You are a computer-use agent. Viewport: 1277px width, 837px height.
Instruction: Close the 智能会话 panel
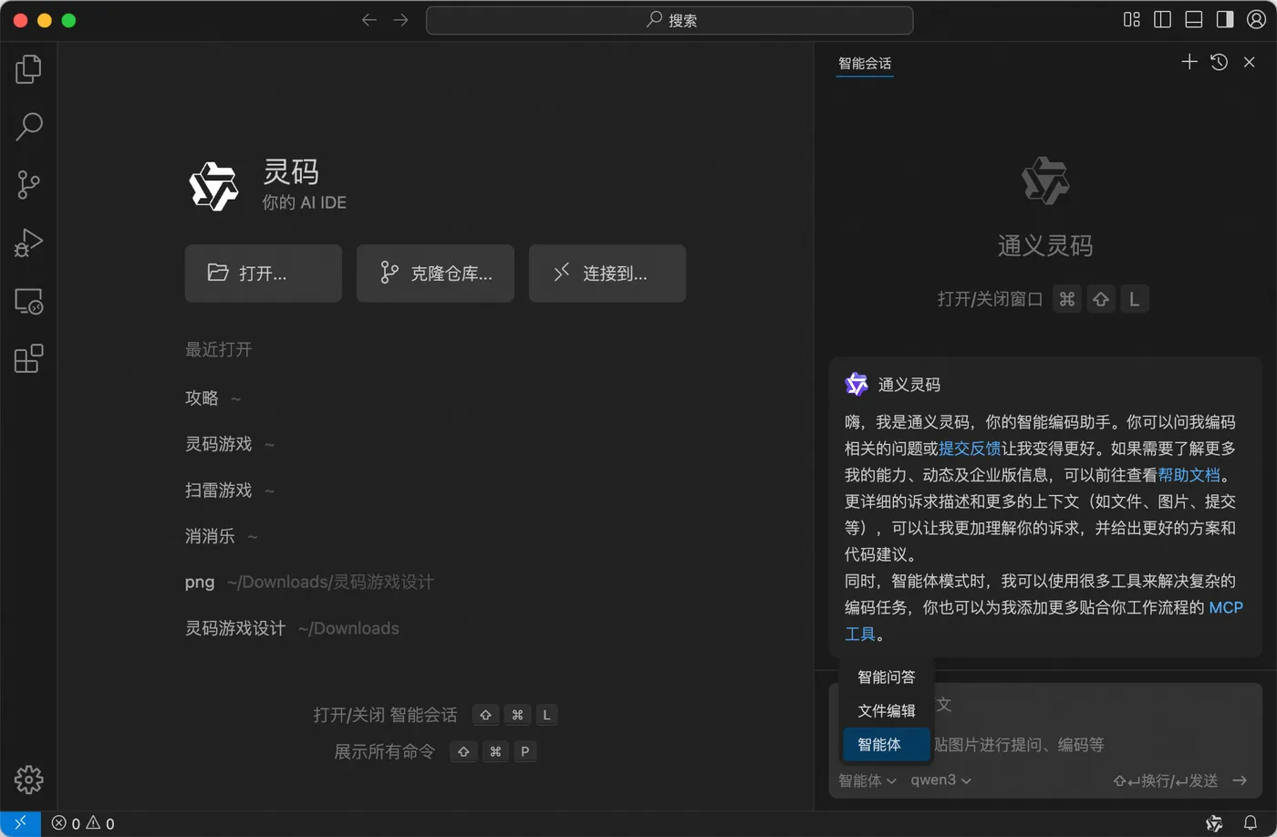pyautogui.click(x=1249, y=62)
